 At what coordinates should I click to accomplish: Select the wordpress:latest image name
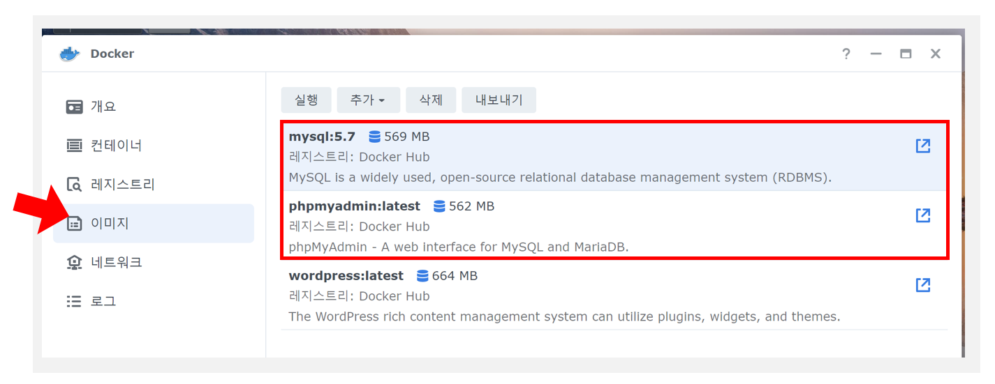click(x=346, y=276)
